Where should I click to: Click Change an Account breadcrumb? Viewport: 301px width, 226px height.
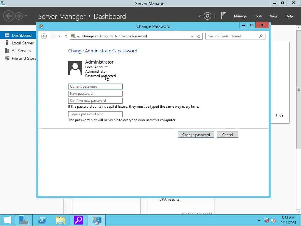(97, 36)
